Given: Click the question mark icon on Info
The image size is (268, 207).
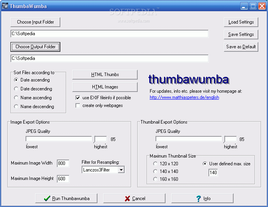Looking at the screenshot, I should click(198, 199).
